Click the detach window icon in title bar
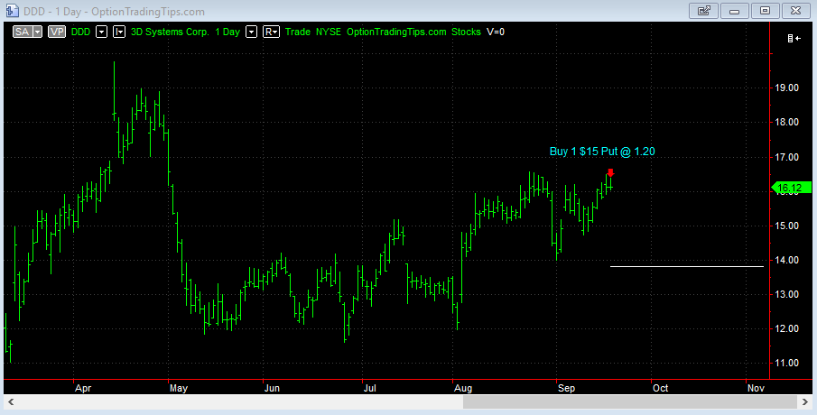The image size is (817, 415). (704, 11)
